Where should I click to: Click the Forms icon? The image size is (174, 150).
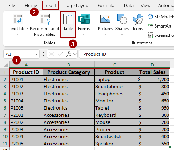(x=84, y=19)
